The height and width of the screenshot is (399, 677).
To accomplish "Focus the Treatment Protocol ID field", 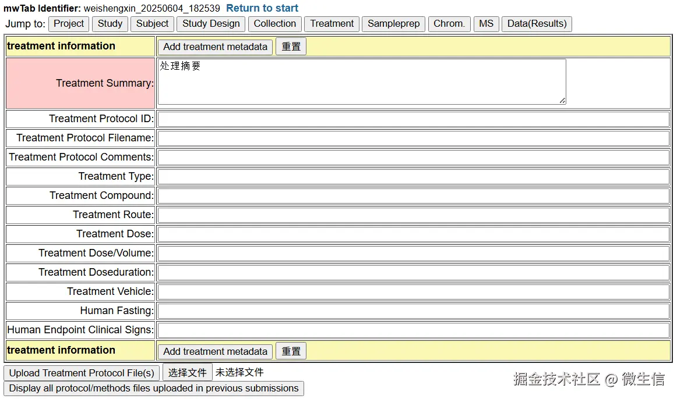I will tap(413, 119).
